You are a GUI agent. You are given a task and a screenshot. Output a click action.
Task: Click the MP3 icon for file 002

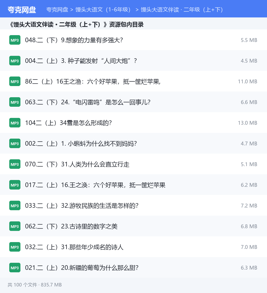click(15, 144)
